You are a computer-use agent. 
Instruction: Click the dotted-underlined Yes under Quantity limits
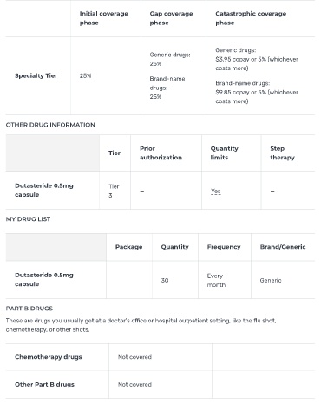216,191
